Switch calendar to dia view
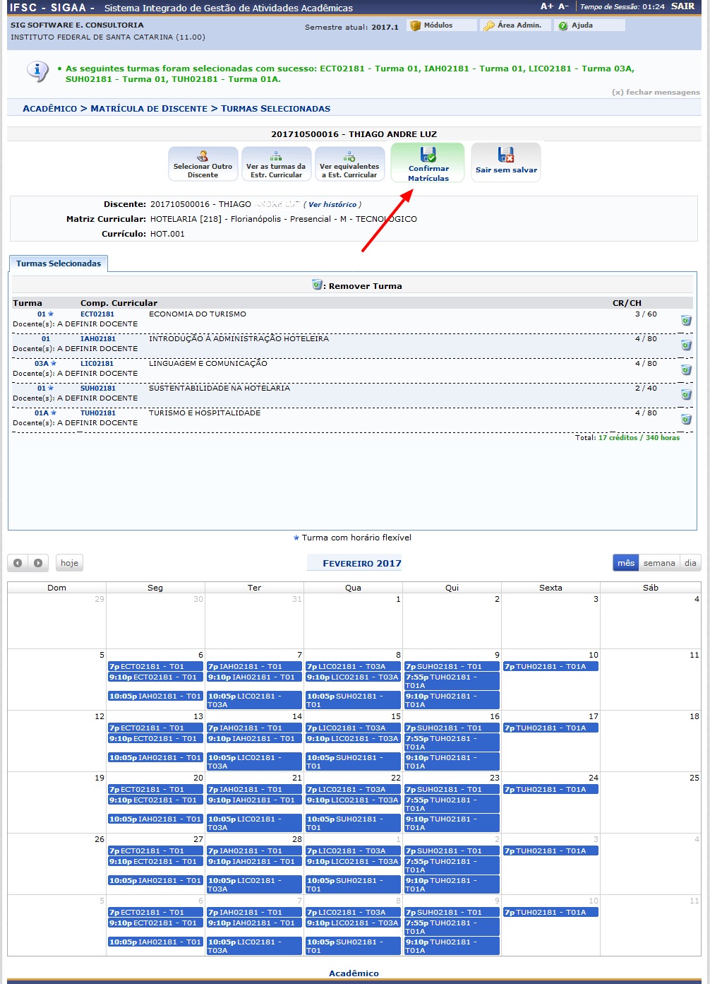This screenshot has height=984, width=710. click(690, 563)
